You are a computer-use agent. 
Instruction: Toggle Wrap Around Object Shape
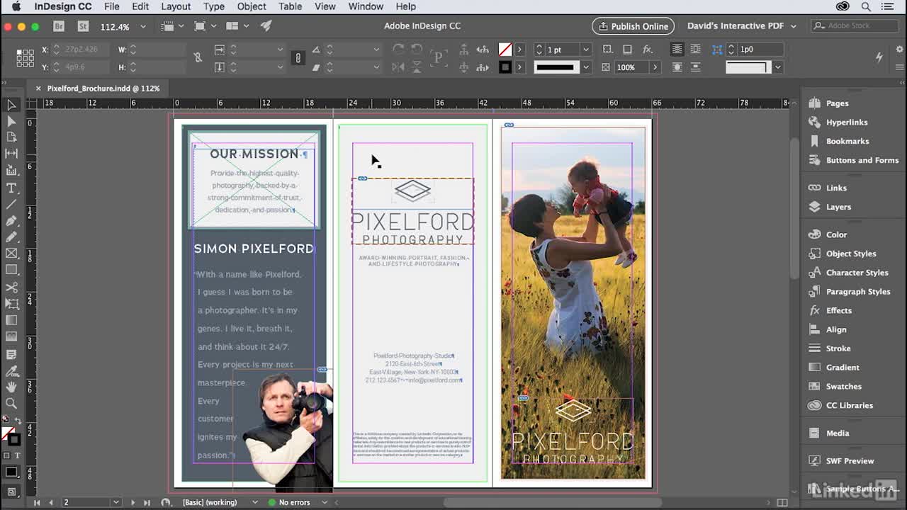point(677,67)
